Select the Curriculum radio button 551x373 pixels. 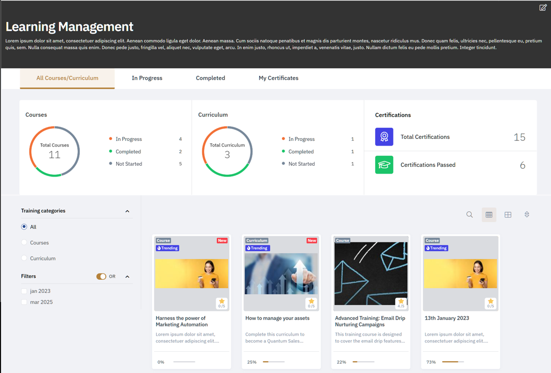click(x=24, y=258)
